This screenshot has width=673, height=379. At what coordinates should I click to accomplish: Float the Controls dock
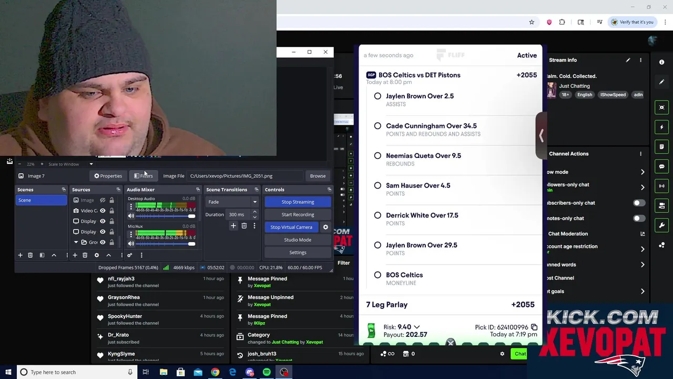tap(329, 189)
